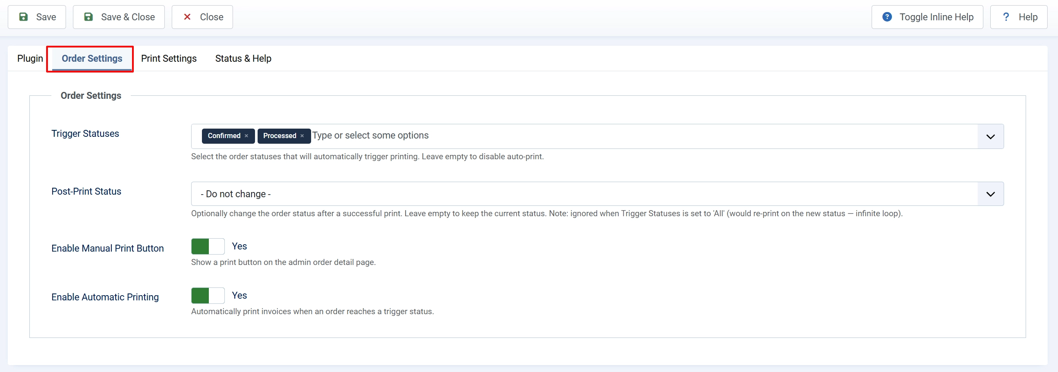Viewport: 1058px width, 372px height.
Task: Open the Print Settings tab
Action: (x=169, y=58)
